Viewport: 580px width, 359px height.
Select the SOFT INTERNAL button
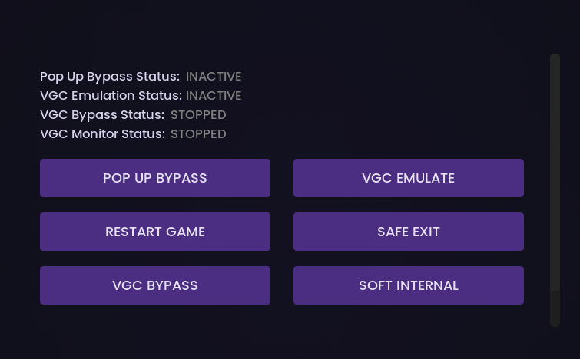[409, 285]
